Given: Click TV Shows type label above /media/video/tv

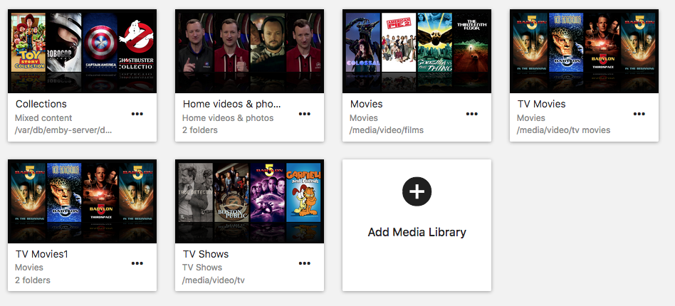Looking at the screenshot, I should click(202, 268).
